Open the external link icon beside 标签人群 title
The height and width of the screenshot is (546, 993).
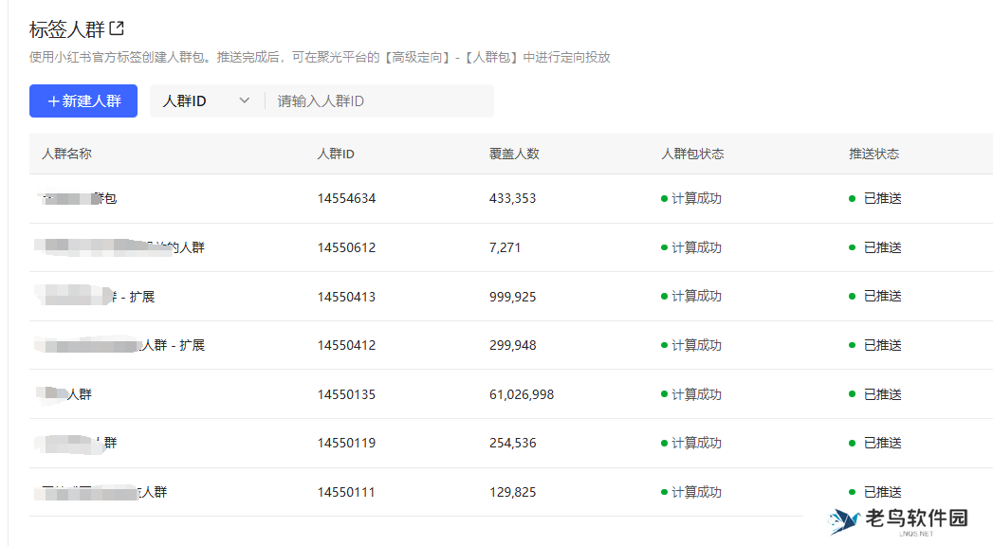pyautogui.click(x=116, y=26)
